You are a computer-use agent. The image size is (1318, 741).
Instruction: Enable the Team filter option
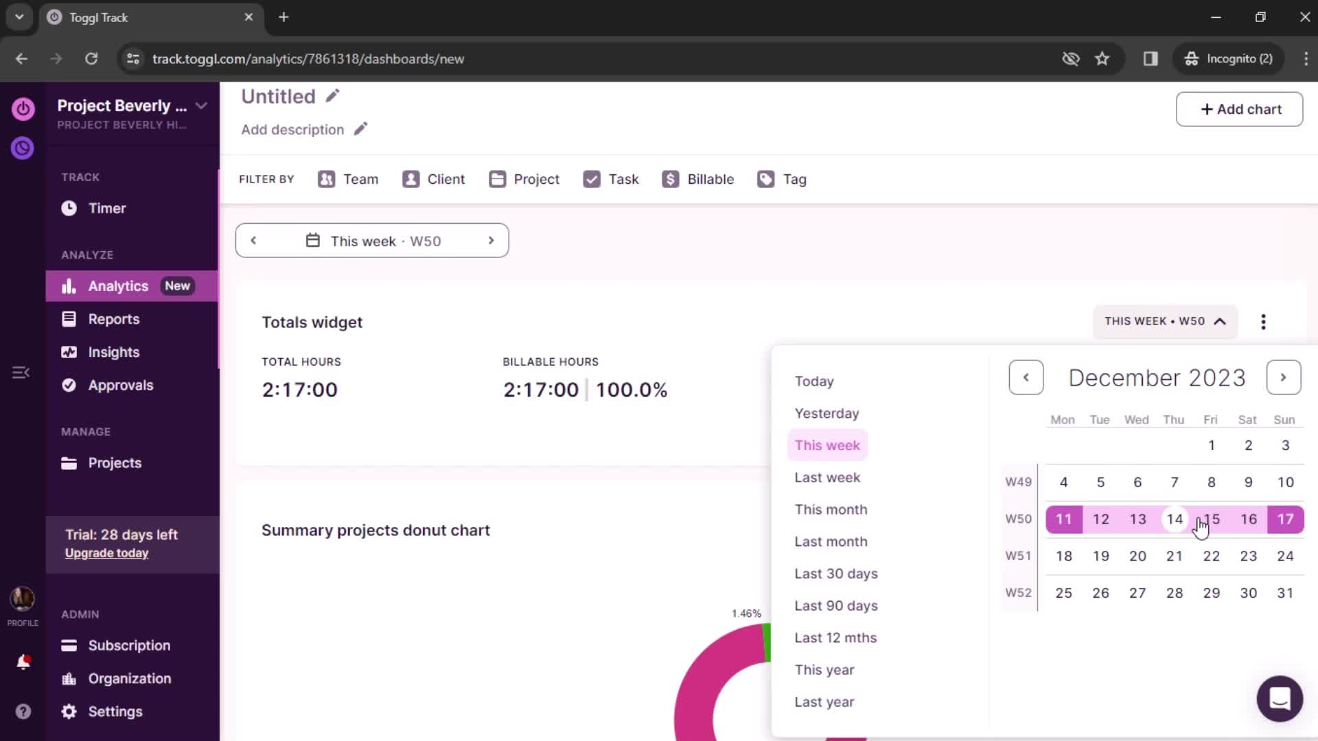click(x=349, y=178)
